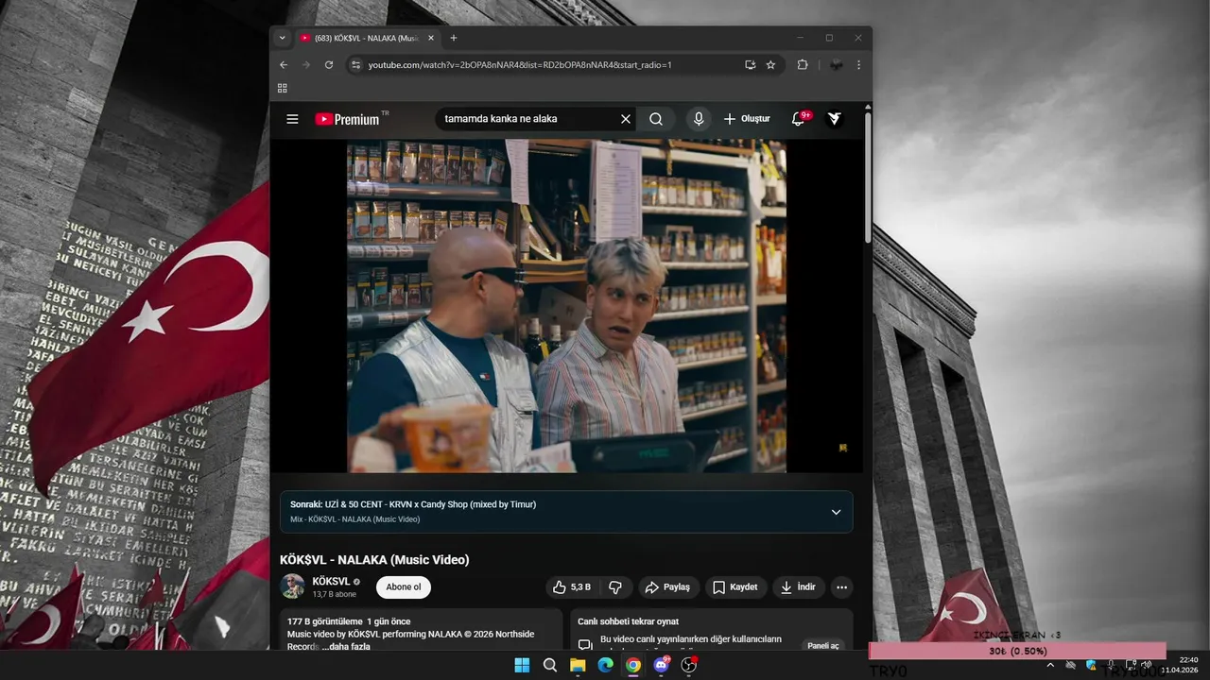This screenshot has width=1210, height=680.
Task: Expand the Sonraki mix playlist chevron
Action: 836,512
